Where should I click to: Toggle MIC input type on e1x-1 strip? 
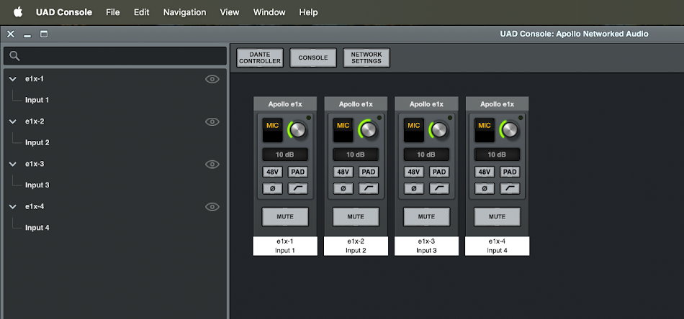(x=273, y=130)
